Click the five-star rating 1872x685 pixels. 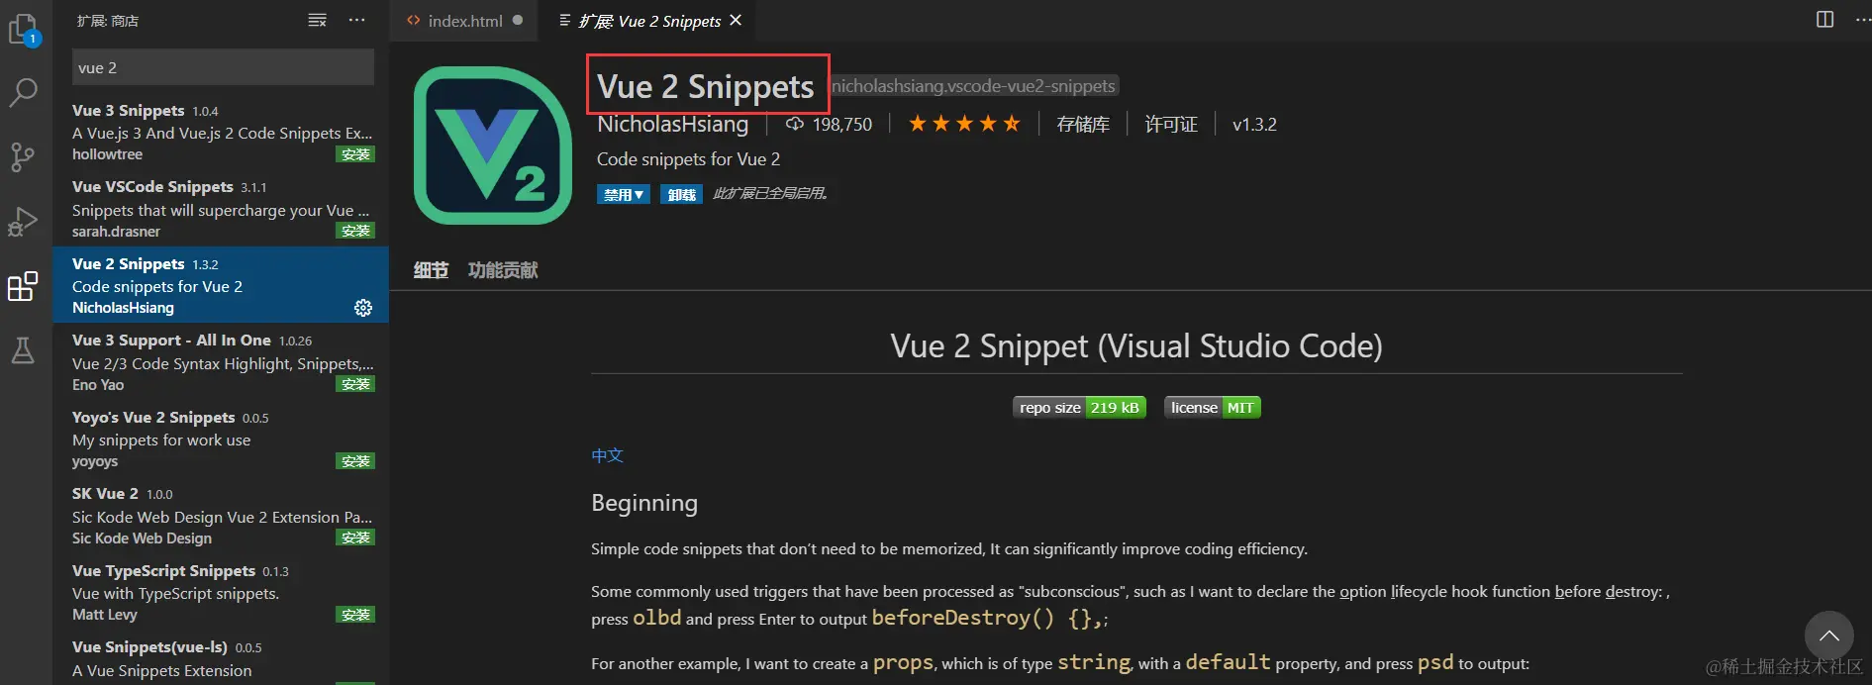coord(964,124)
